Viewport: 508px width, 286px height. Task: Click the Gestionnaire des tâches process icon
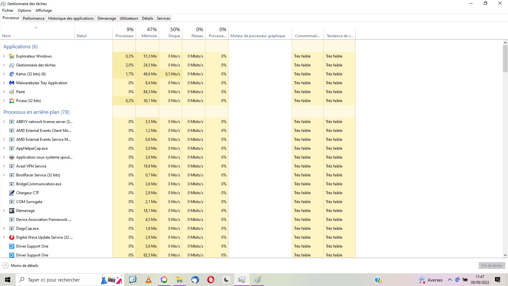pyautogui.click(x=12, y=65)
